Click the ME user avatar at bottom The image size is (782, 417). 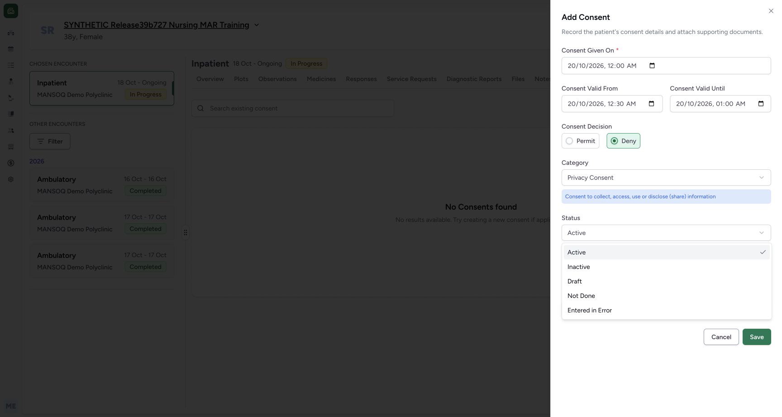tap(11, 406)
